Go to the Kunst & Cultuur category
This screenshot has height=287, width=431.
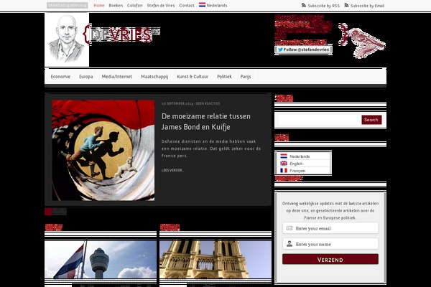pos(193,77)
